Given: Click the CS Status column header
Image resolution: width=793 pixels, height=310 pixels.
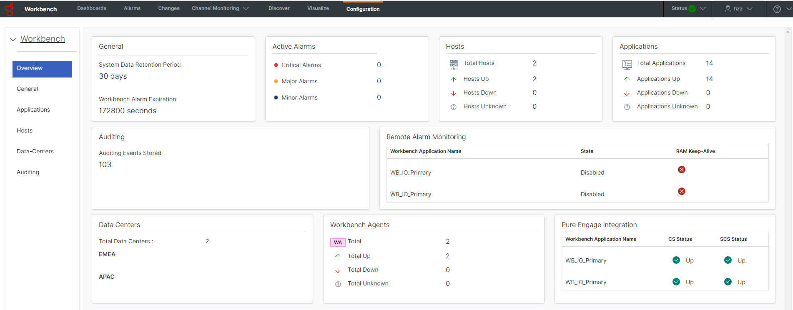Looking at the screenshot, I should [680, 239].
